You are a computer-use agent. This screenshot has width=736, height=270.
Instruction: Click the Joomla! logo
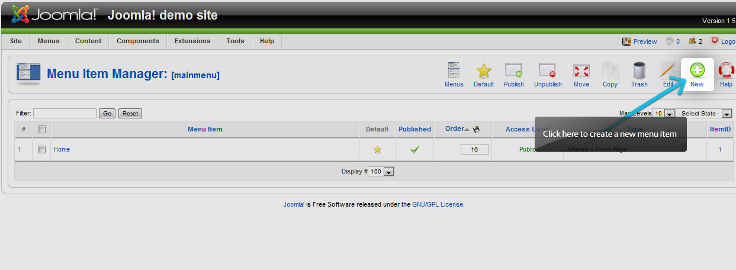[x=54, y=14]
